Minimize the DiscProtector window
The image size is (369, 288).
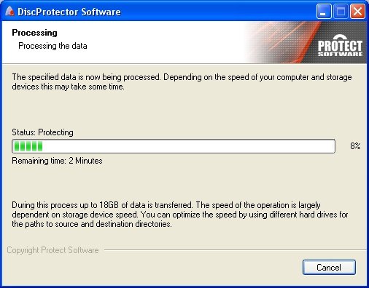tap(324, 12)
